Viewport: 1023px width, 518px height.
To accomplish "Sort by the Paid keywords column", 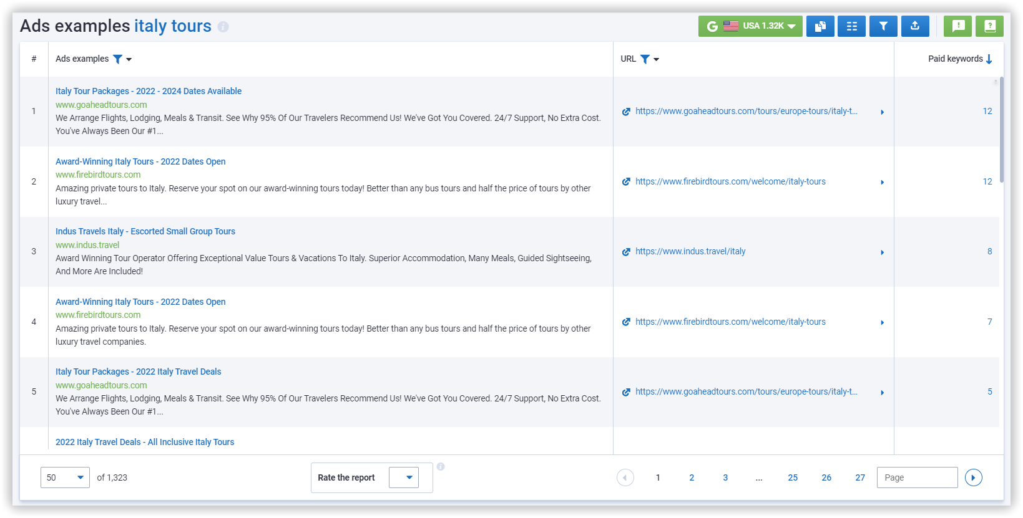I will 960,59.
